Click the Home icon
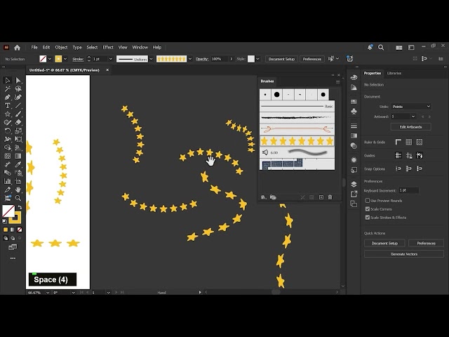 17,48
